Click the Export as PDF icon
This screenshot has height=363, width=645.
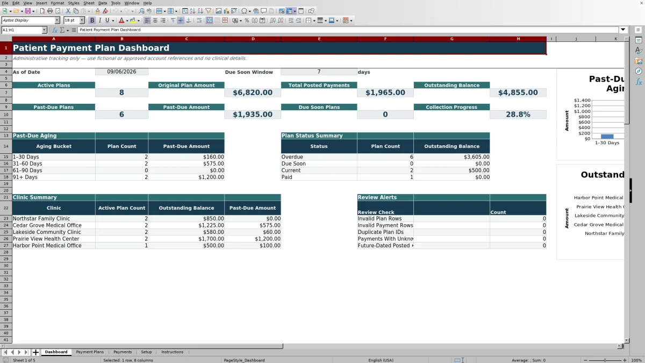click(x=42, y=11)
